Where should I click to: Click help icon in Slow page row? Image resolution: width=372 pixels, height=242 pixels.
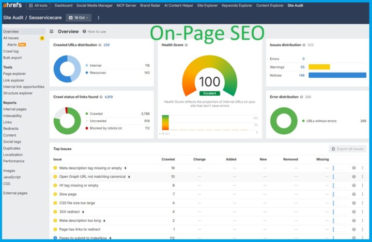[x=354, y=194]
